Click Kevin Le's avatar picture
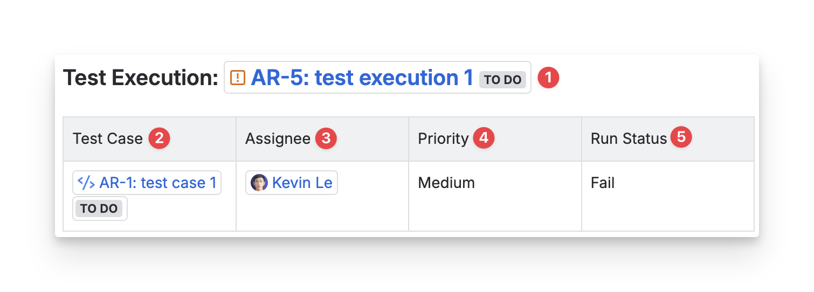 click(x=259, y=183)
